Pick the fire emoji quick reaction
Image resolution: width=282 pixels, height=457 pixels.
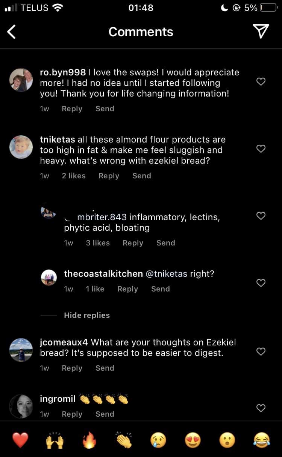tap(89, 440)
